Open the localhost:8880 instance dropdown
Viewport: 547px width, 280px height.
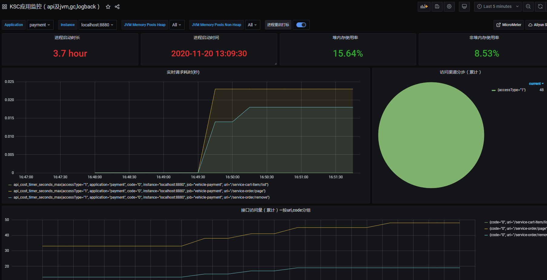point(97,25)
